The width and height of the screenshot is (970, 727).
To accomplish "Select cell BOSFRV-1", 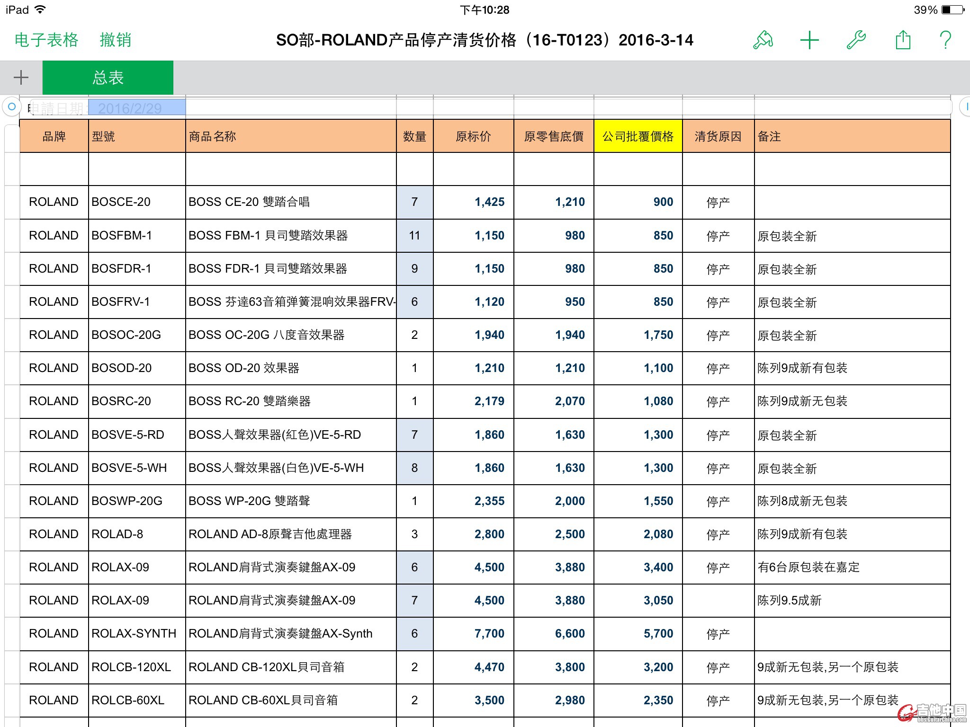I will click(137, 301).
